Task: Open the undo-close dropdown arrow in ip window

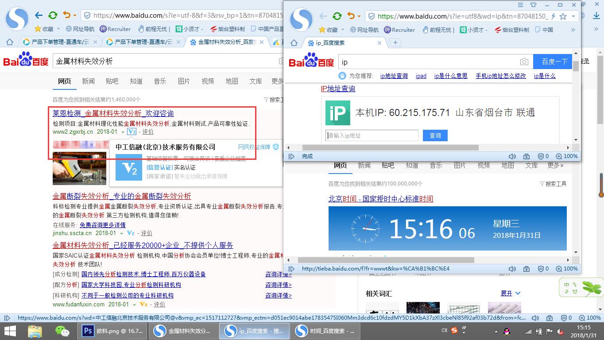Action: click(359, 16)
